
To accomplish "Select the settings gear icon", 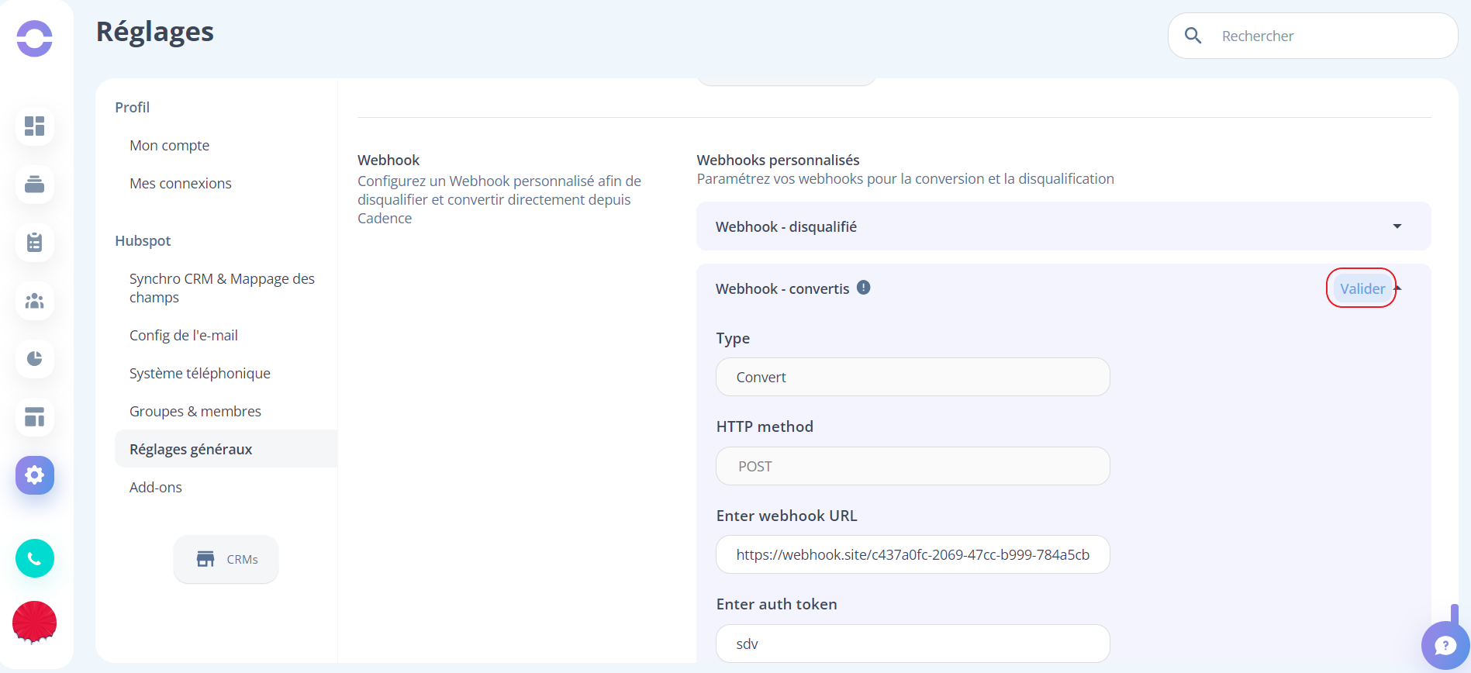I will (35, 475).
